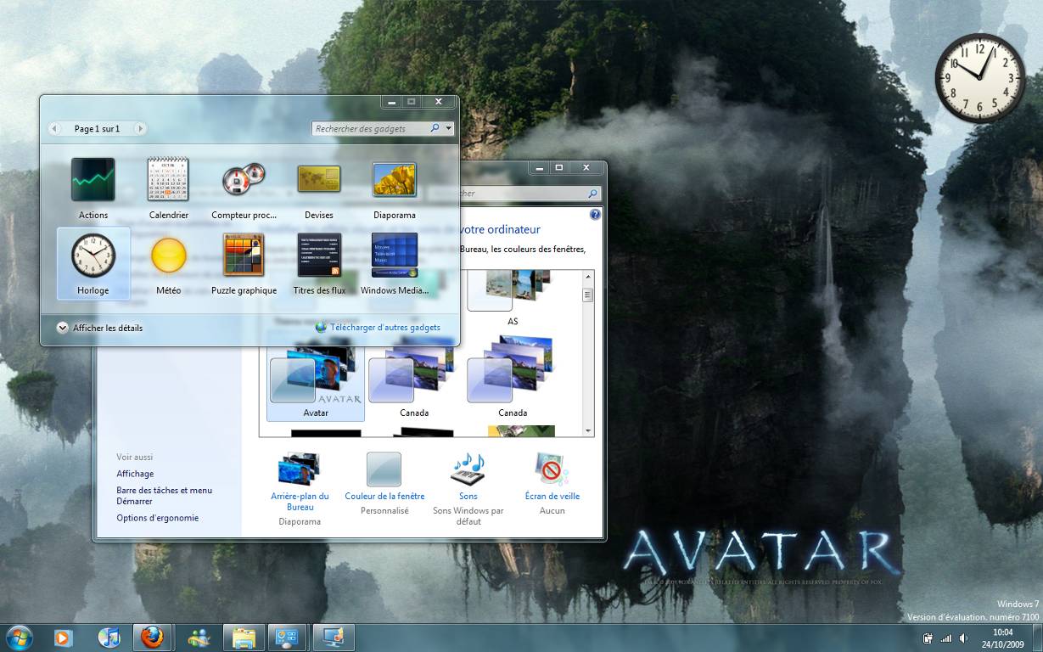Select the Compteur proc... gadget

pyautogui.click(x=244, y=188)
